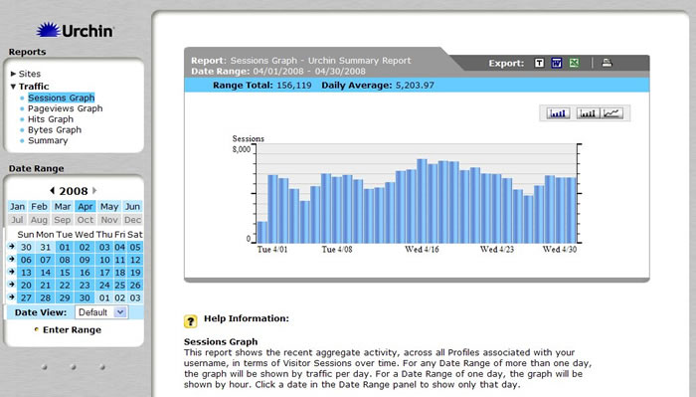696x397 pixels.
Task: Pick calendar day 30 in last week row
Action: 85,298
